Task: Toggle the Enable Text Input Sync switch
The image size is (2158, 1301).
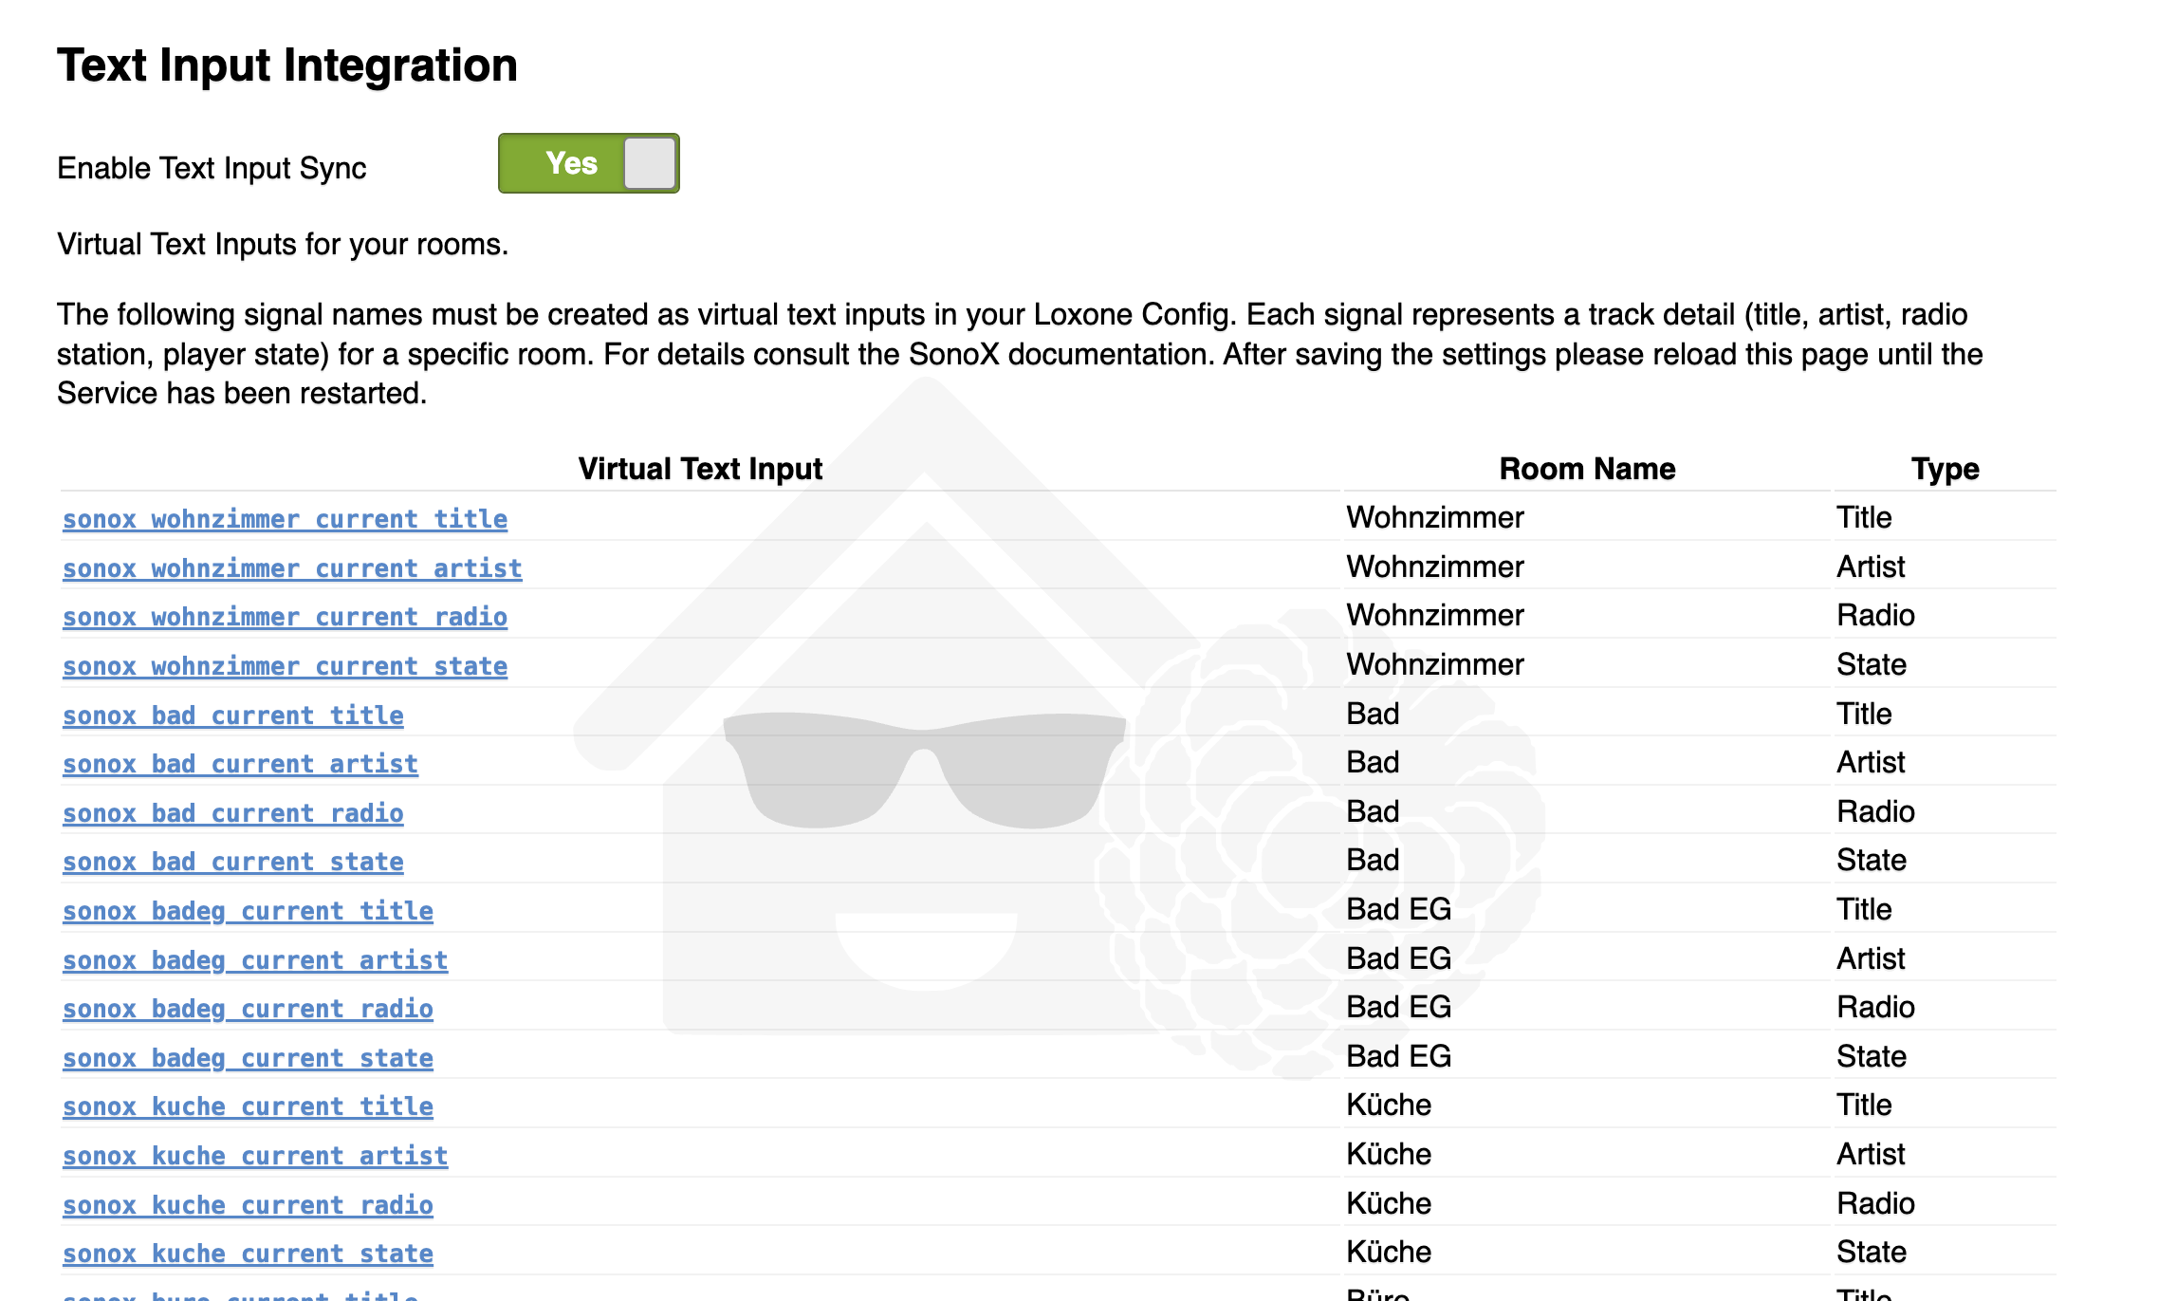Action: pyautogui.click(x=588, y=163)
